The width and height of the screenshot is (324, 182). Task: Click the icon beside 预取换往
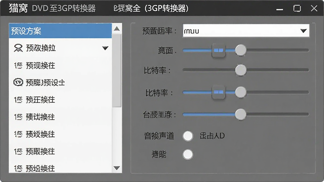(18, 151)
